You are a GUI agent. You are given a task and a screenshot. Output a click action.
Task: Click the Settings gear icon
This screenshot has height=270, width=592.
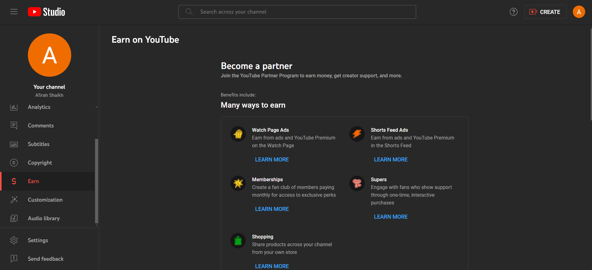pyautogui.click(x=14, y=240)
